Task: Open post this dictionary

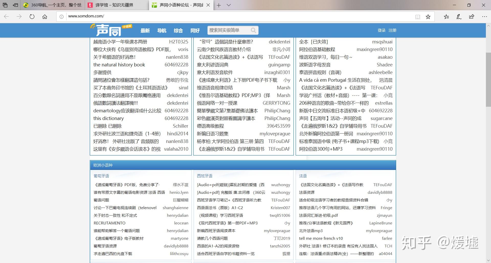Action: (x=108, y=118)
